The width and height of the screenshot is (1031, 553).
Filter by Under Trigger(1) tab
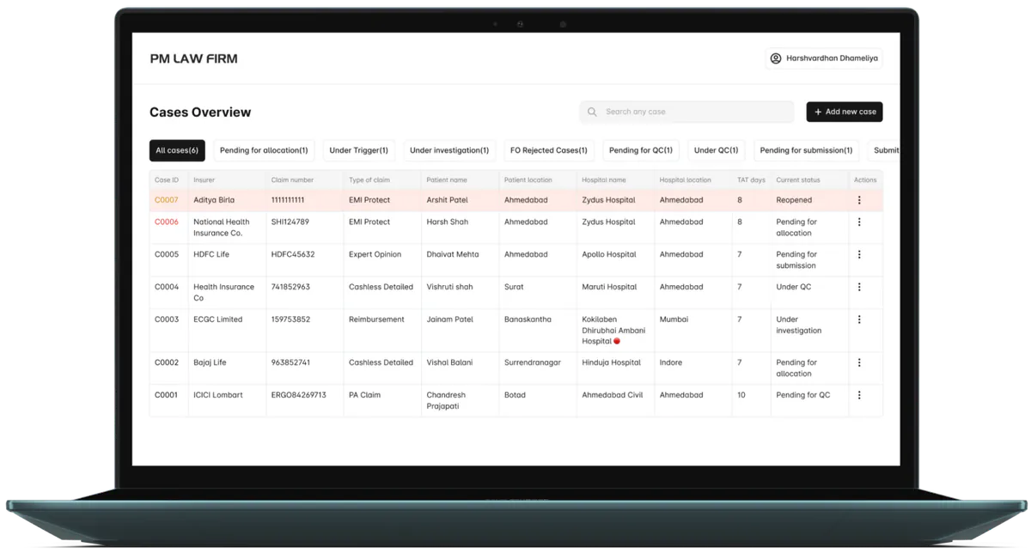click(358, 150)
